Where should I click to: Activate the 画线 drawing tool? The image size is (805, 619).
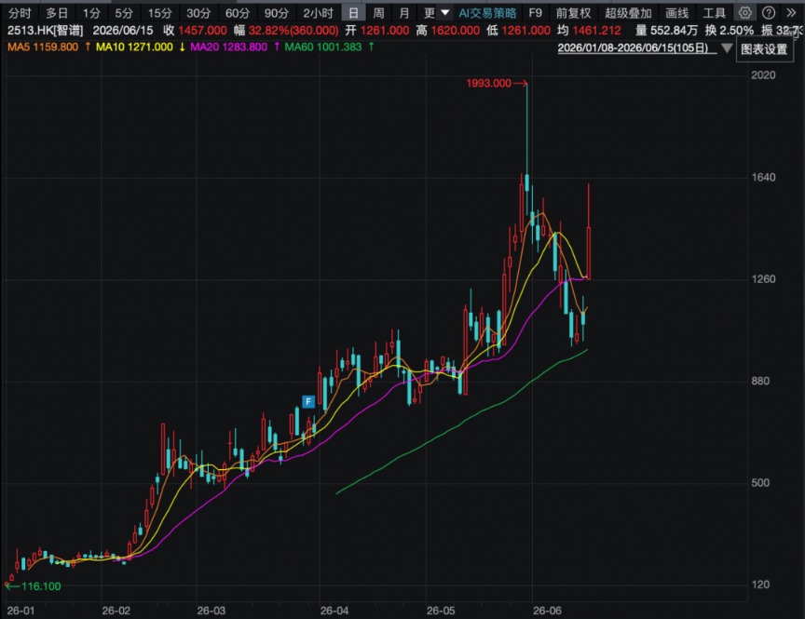pos(676,13)
